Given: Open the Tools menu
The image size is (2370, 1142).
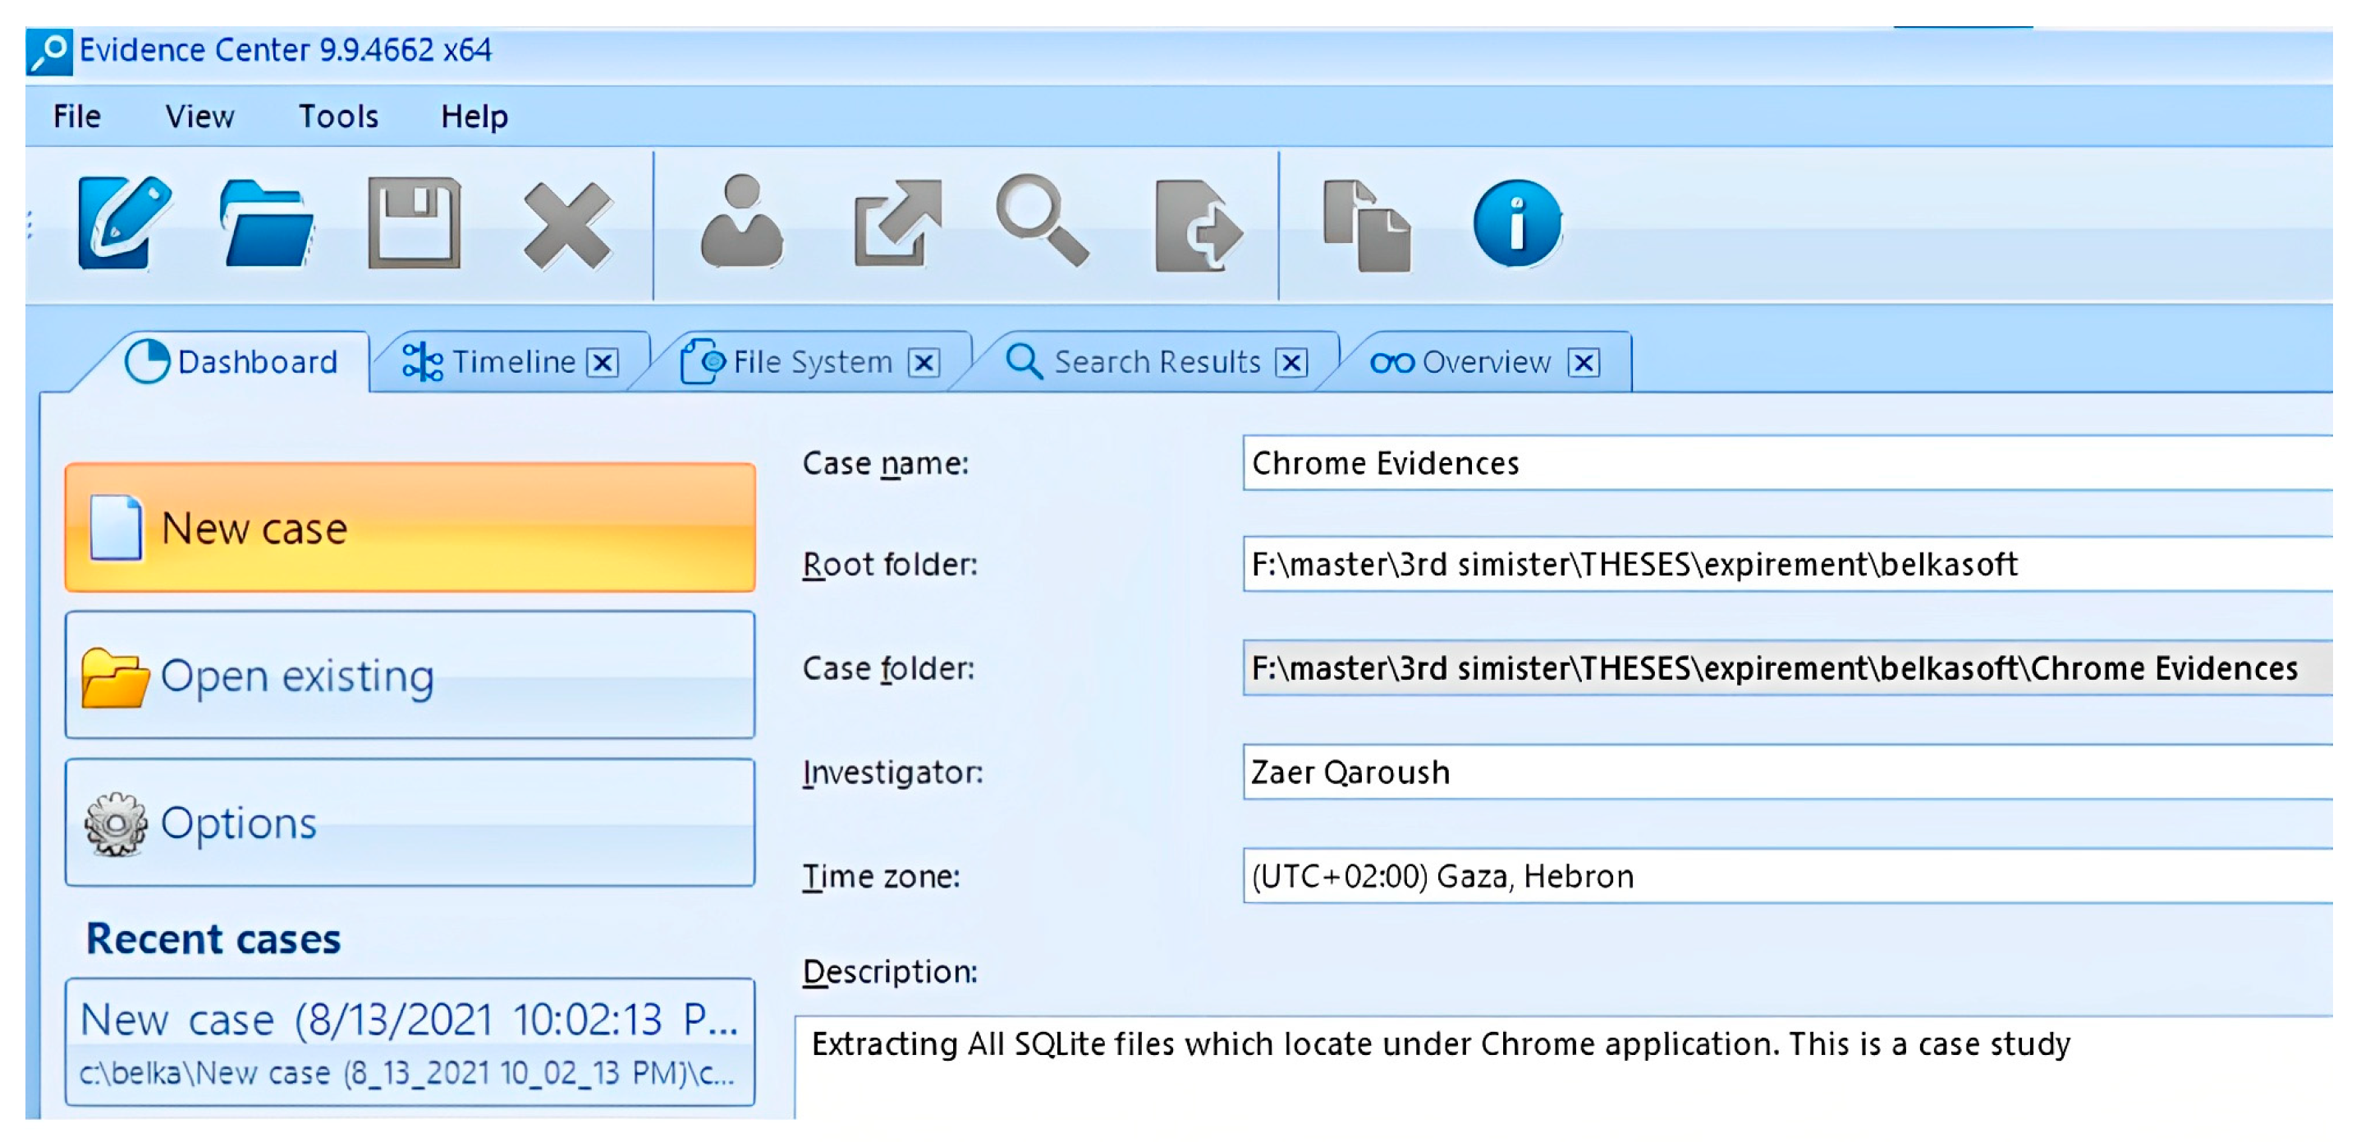Looking at the screenshot, I should [x=337, y=117].
